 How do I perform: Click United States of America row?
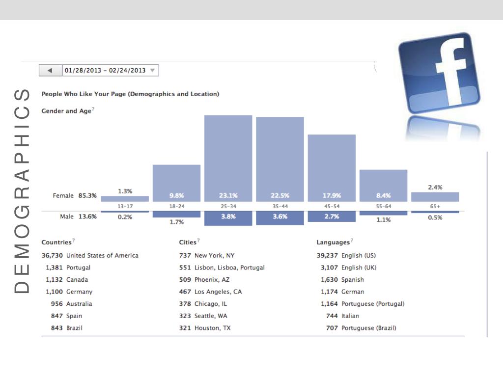pyautogui.click(x=90, y=255)
